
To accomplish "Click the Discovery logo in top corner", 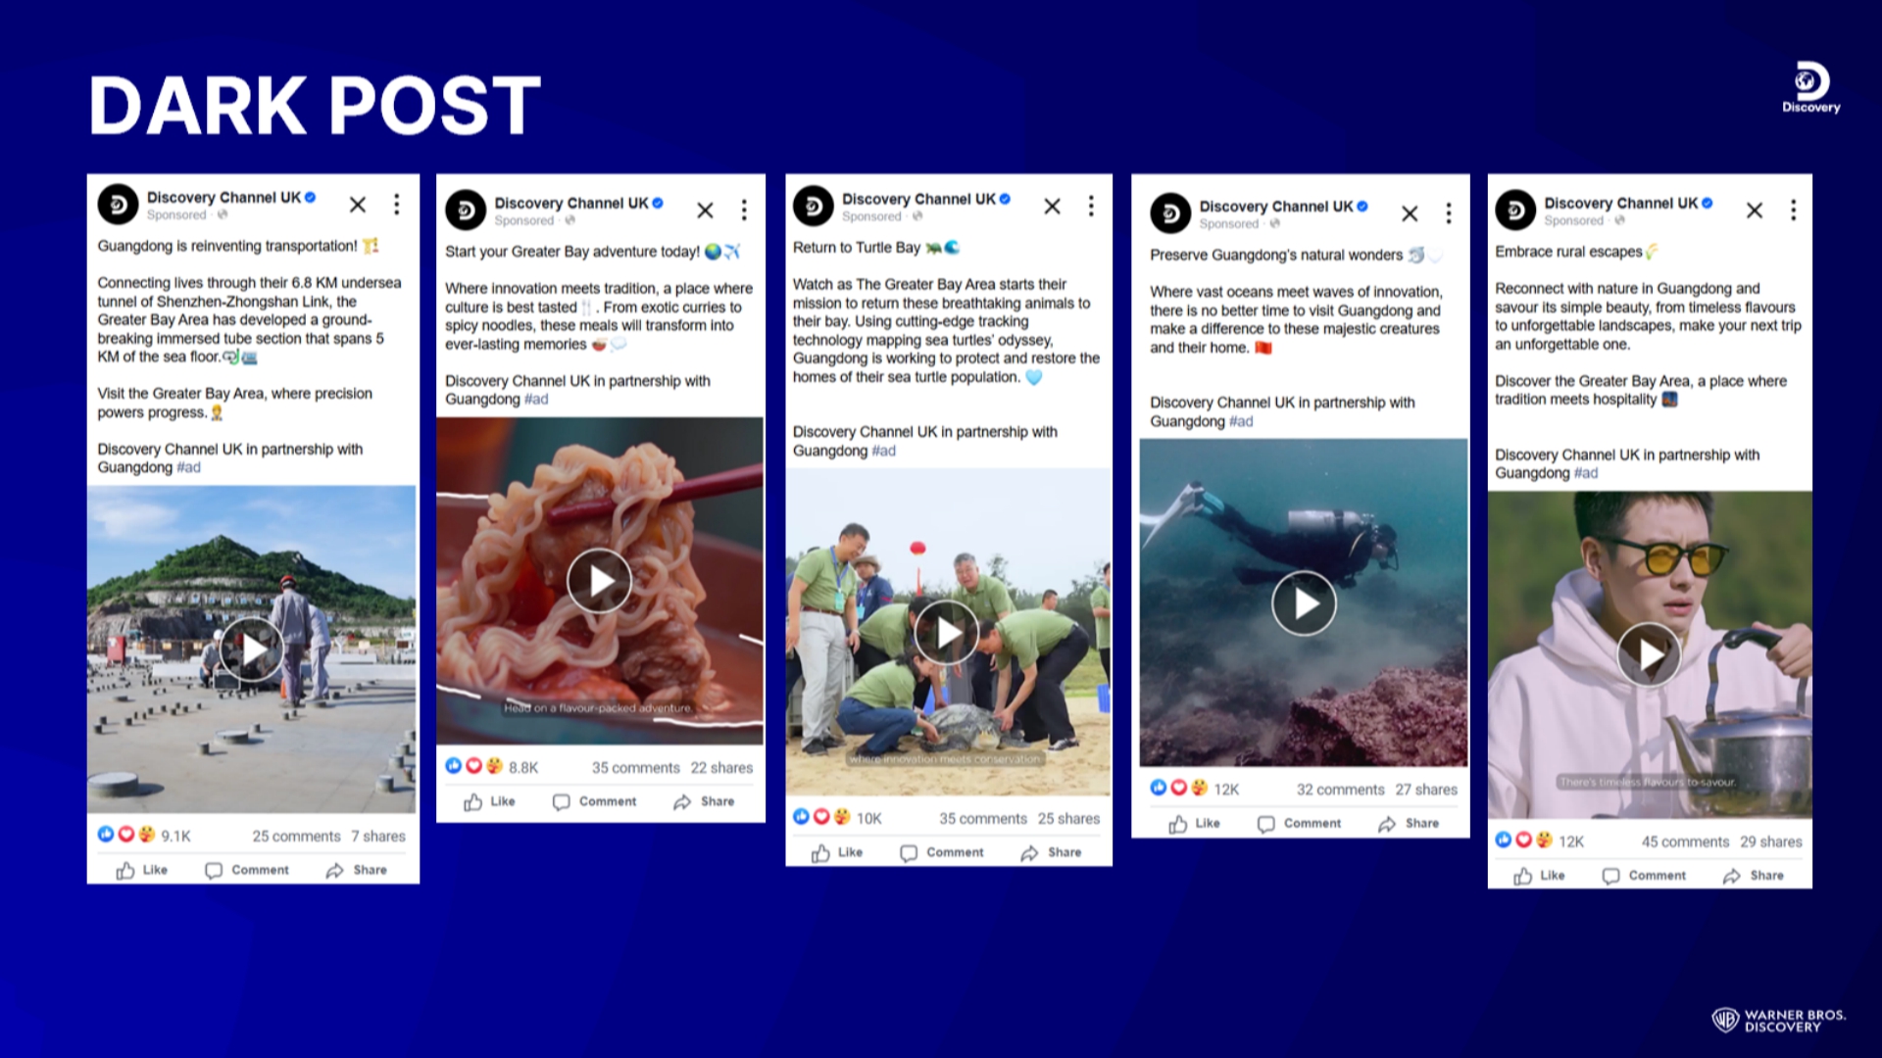I will click(1811, 88).
